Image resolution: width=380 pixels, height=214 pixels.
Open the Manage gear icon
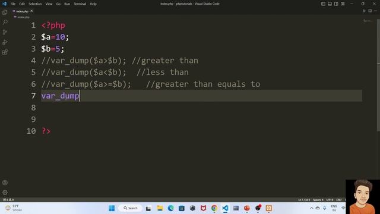point(5,193)
